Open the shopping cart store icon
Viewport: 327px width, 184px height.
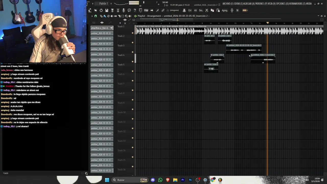(x=237, y=10)
